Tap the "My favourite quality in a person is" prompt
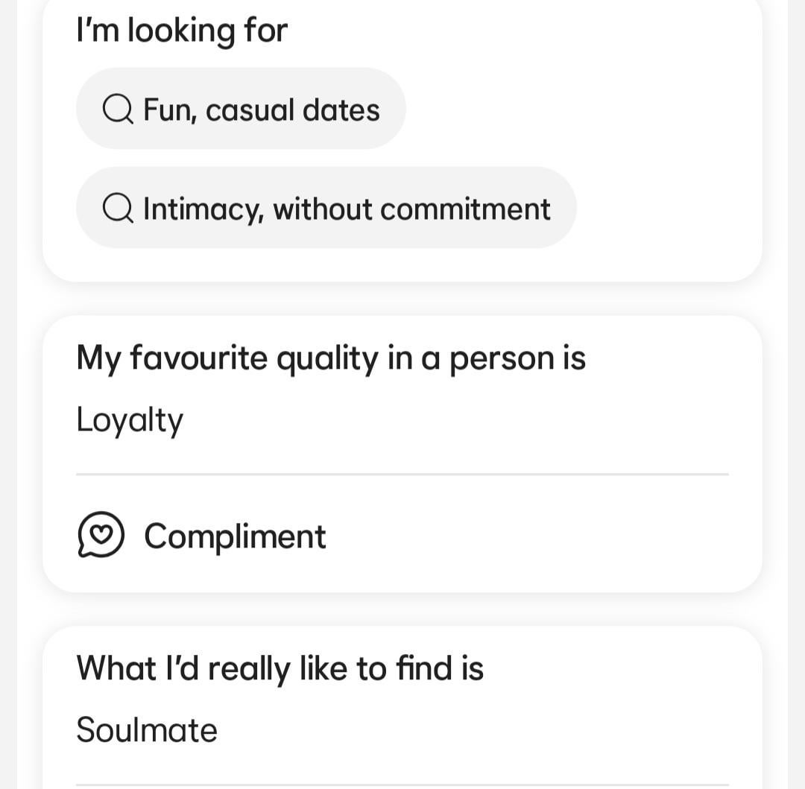 tap(331, 358)
